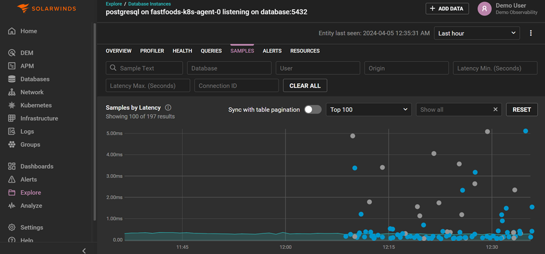Click the Samples by Latency info icon
The width and height of the screenshot is (545, 254).
(x=168, y=108)
